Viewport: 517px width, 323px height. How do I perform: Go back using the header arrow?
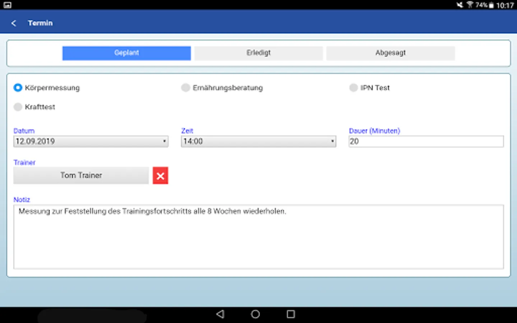point(14,23)
